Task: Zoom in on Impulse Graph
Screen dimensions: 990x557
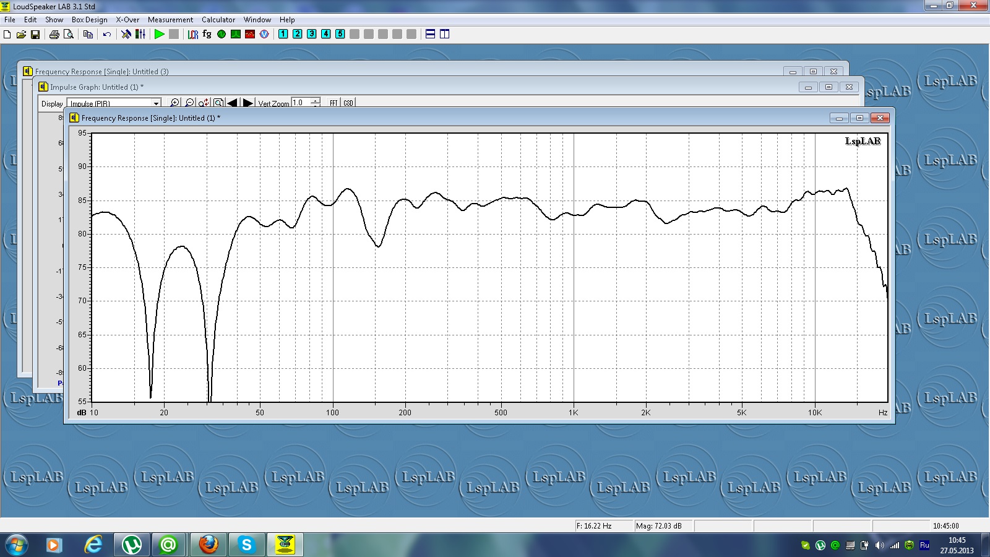Action: [175, 103]
